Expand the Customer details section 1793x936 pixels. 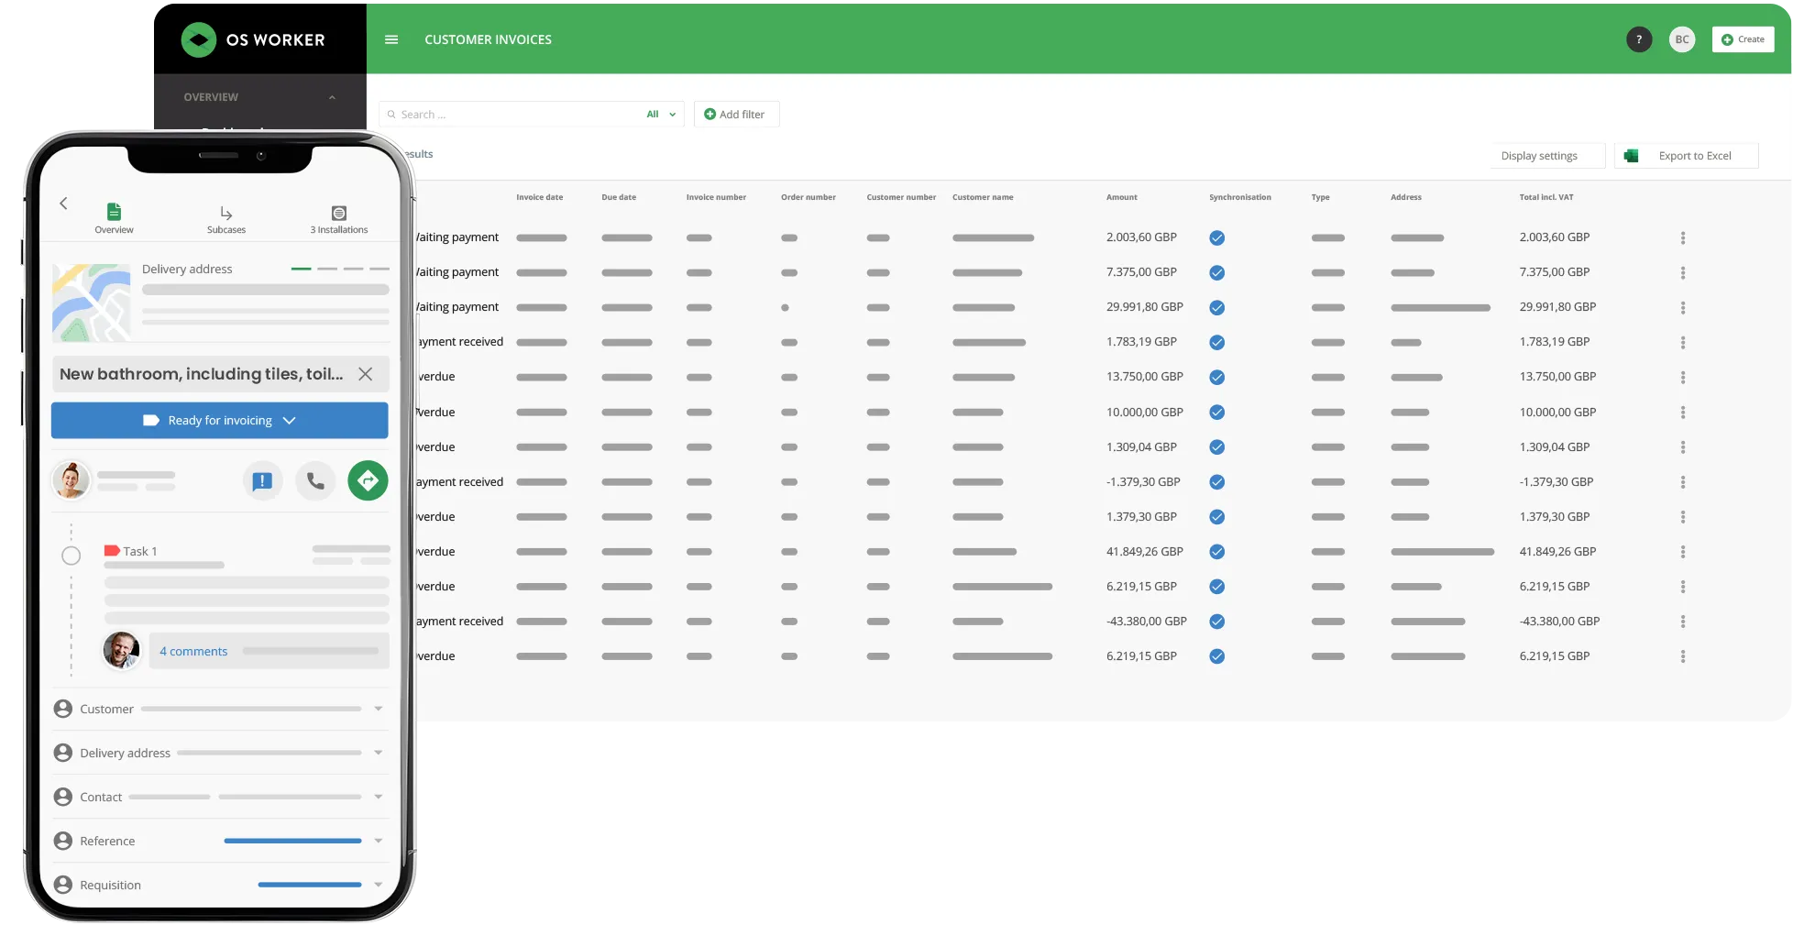[x=379, y=708]
